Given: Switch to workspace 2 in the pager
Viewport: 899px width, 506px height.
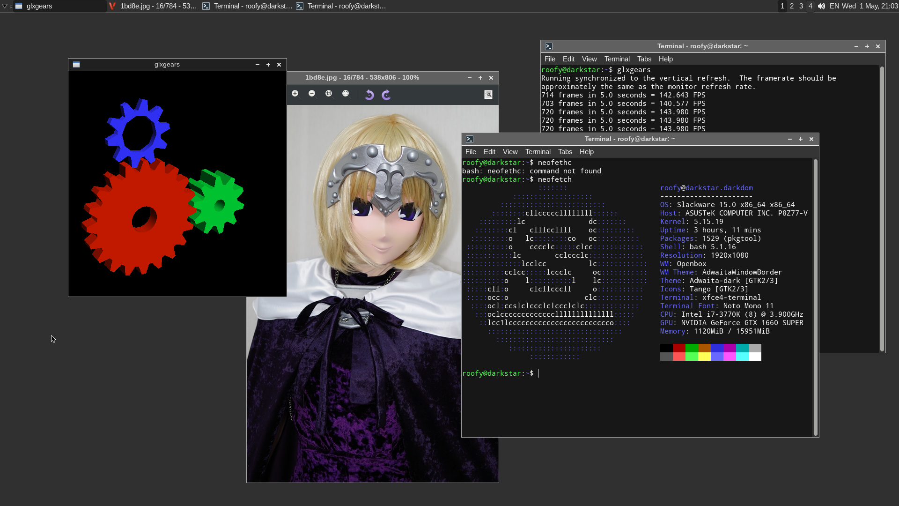Looking at the screenshot, I should (x=792, y=6).
